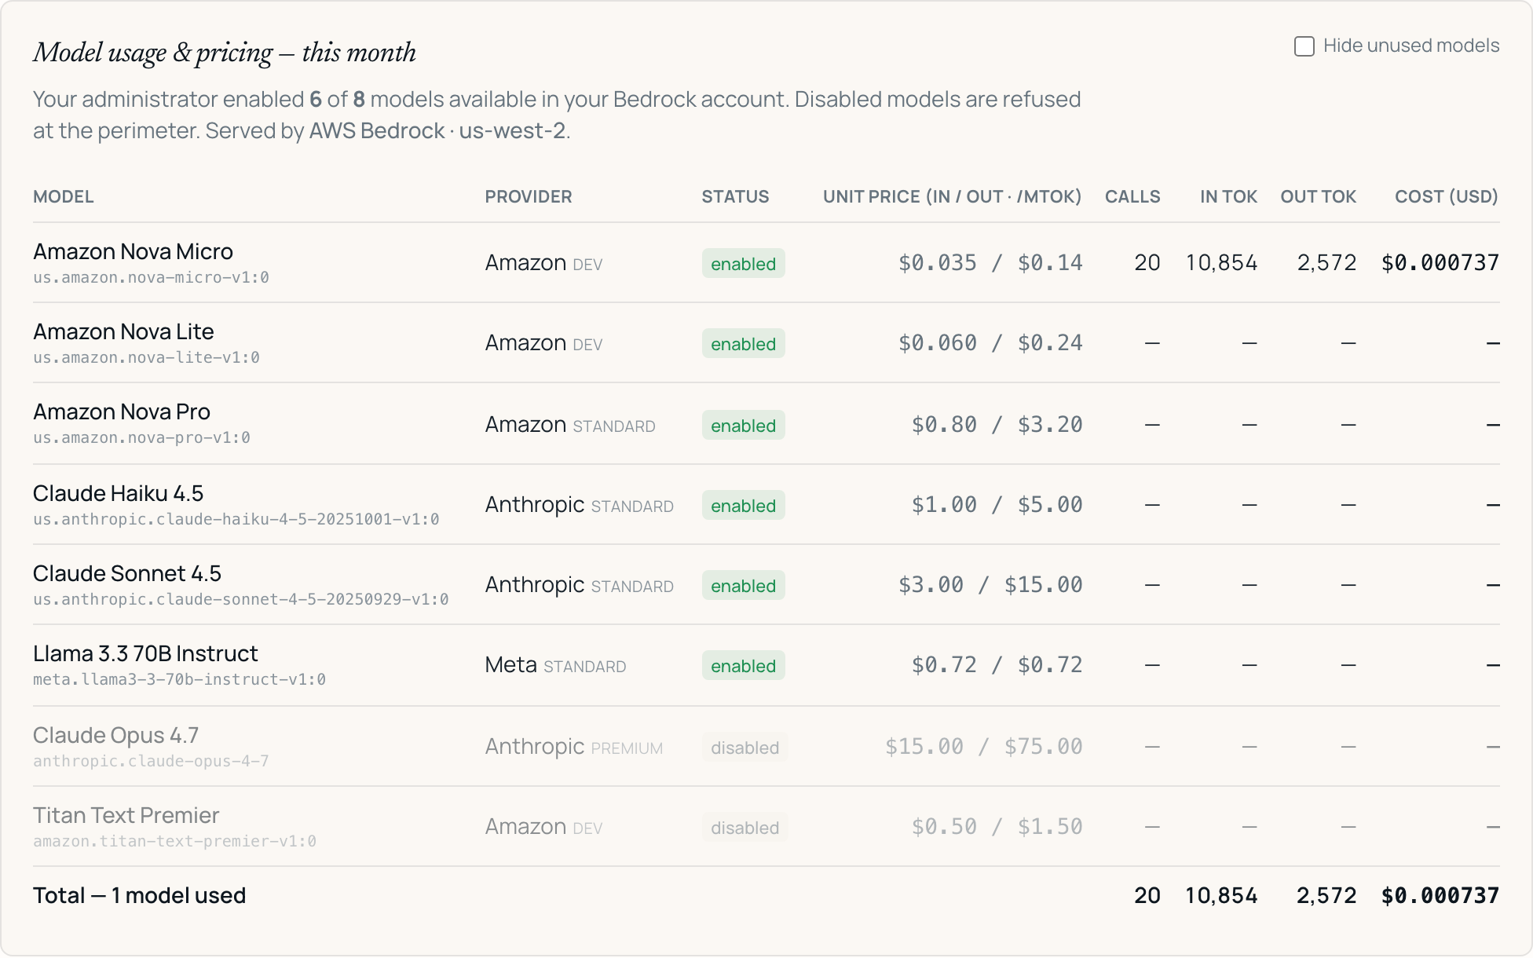Viewport: 1533px width, 958px height.
Task: Click the STATUS column header
Action: (x=735, y=196)
